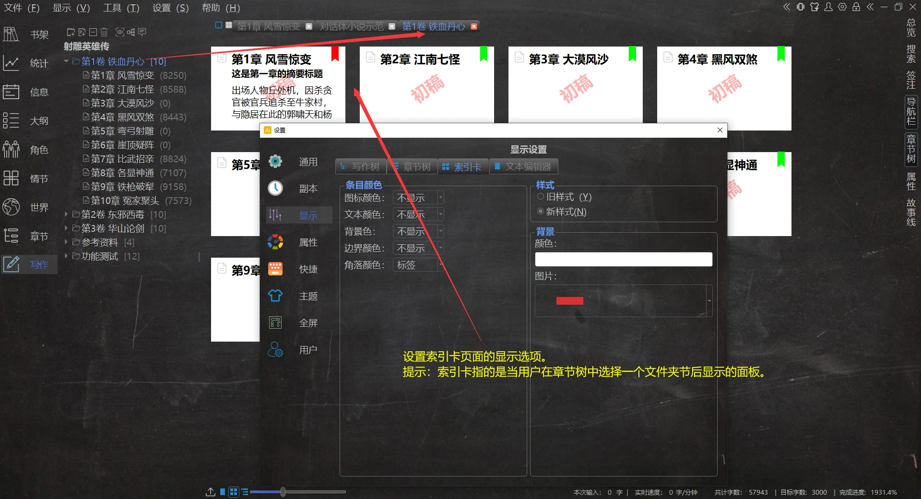
Task: Open the 文件(F) menu
Action: (22, 8)
